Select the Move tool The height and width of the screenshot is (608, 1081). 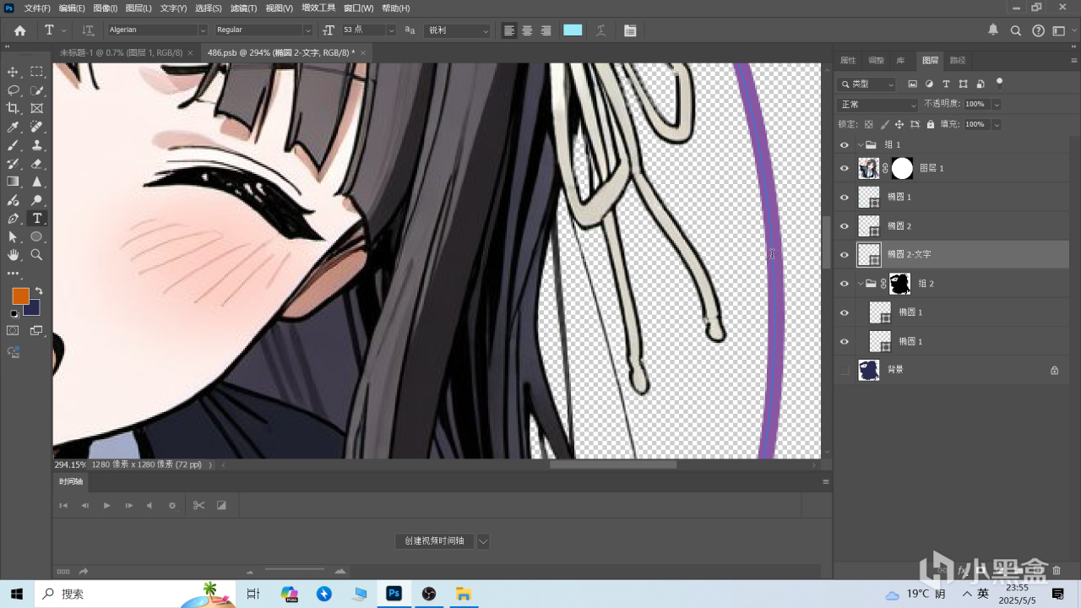13,72
